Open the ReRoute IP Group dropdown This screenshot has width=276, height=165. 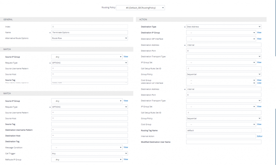(x=87, y=159)
